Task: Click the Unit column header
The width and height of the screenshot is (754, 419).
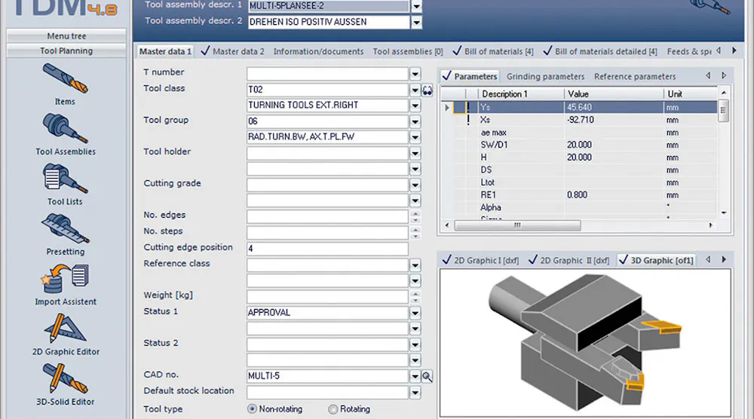Action: pyautogui.click(x=691, y=94)
